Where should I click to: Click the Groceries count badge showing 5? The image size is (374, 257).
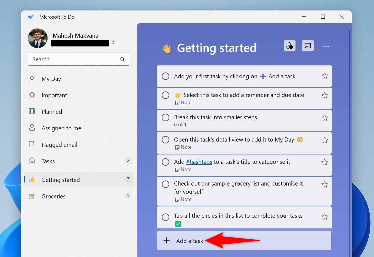click(128, 196)
